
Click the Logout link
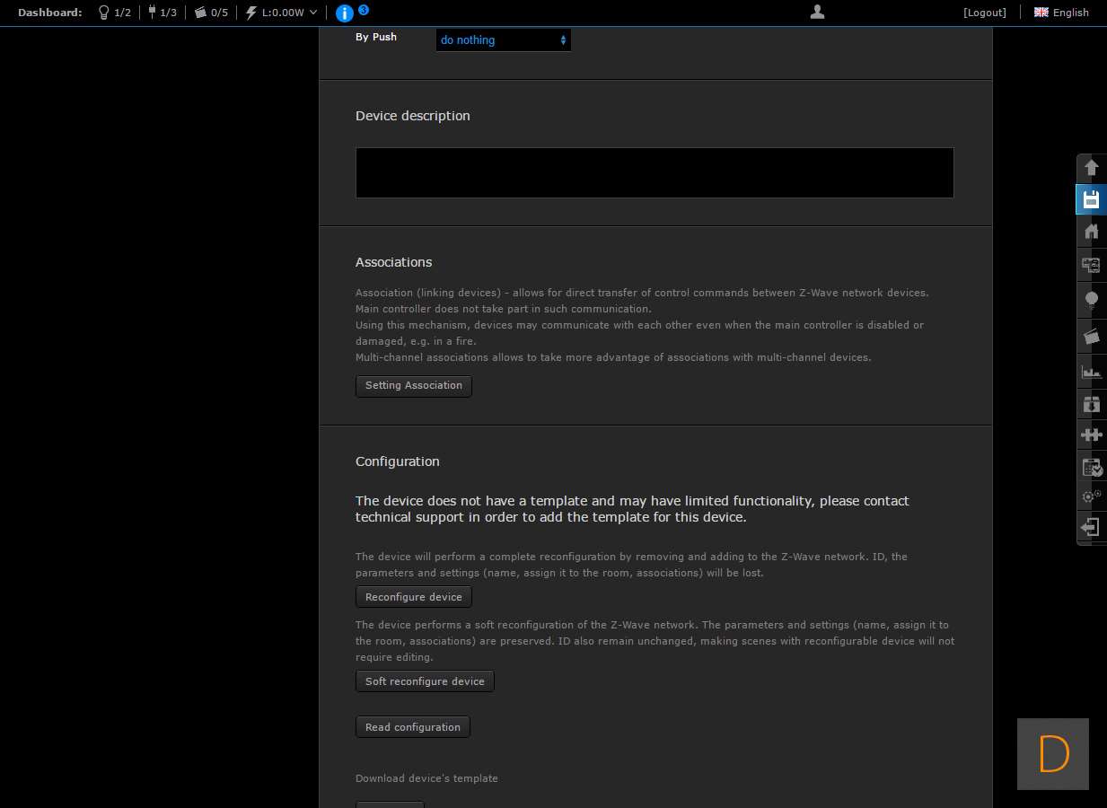click(x=985, y=13)
